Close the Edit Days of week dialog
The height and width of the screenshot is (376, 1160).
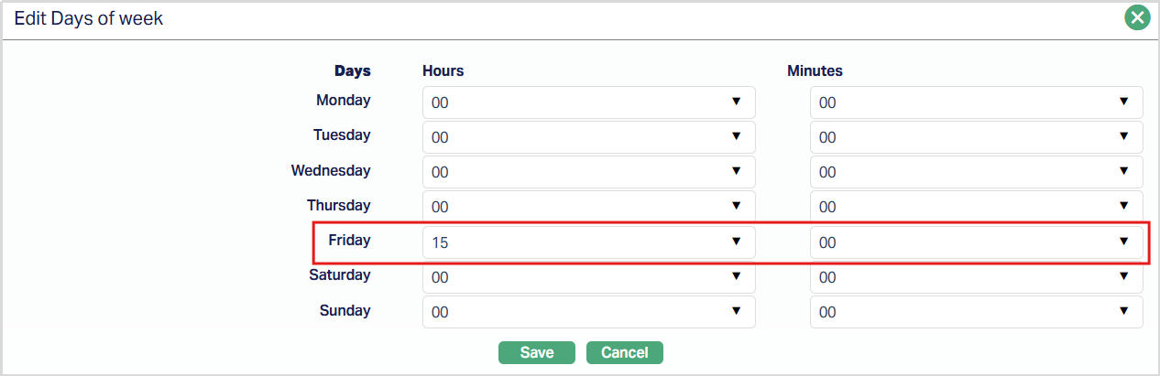(x=1137, y=17)
